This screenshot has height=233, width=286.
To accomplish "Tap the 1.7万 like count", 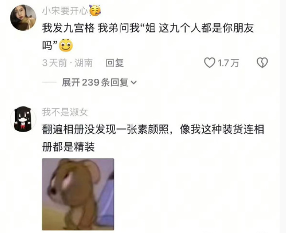I will pyautogui.click(x=228, y=63).
